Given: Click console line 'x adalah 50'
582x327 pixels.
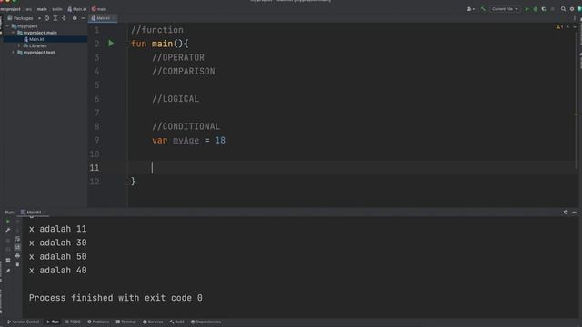Looking at the screenshot, I should click(x=58, y=256).
